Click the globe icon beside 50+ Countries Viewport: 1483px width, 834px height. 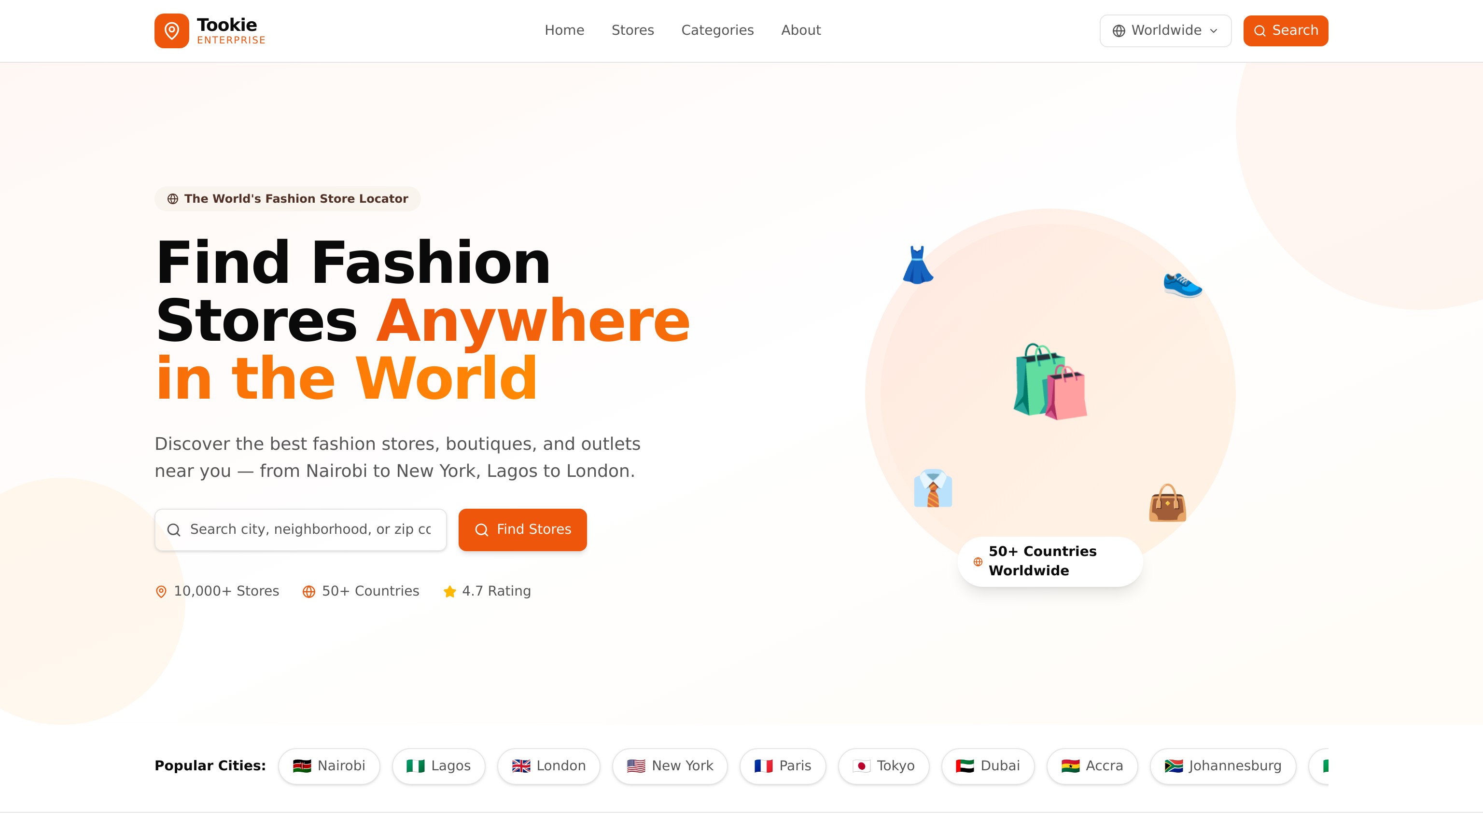pos(309,592)
